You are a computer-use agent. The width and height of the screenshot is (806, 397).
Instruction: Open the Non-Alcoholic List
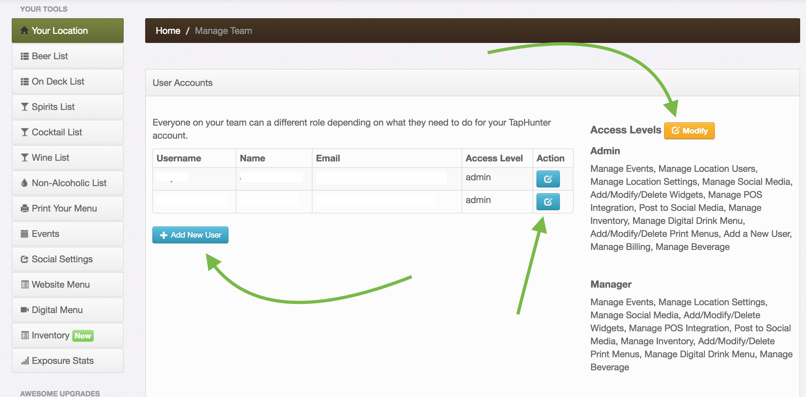[68, 183]
